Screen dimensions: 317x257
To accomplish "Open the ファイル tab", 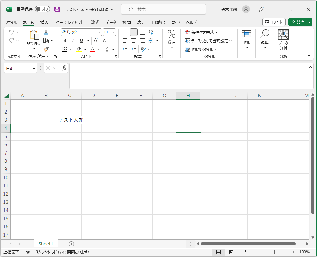I will click(x=11, y=22).
